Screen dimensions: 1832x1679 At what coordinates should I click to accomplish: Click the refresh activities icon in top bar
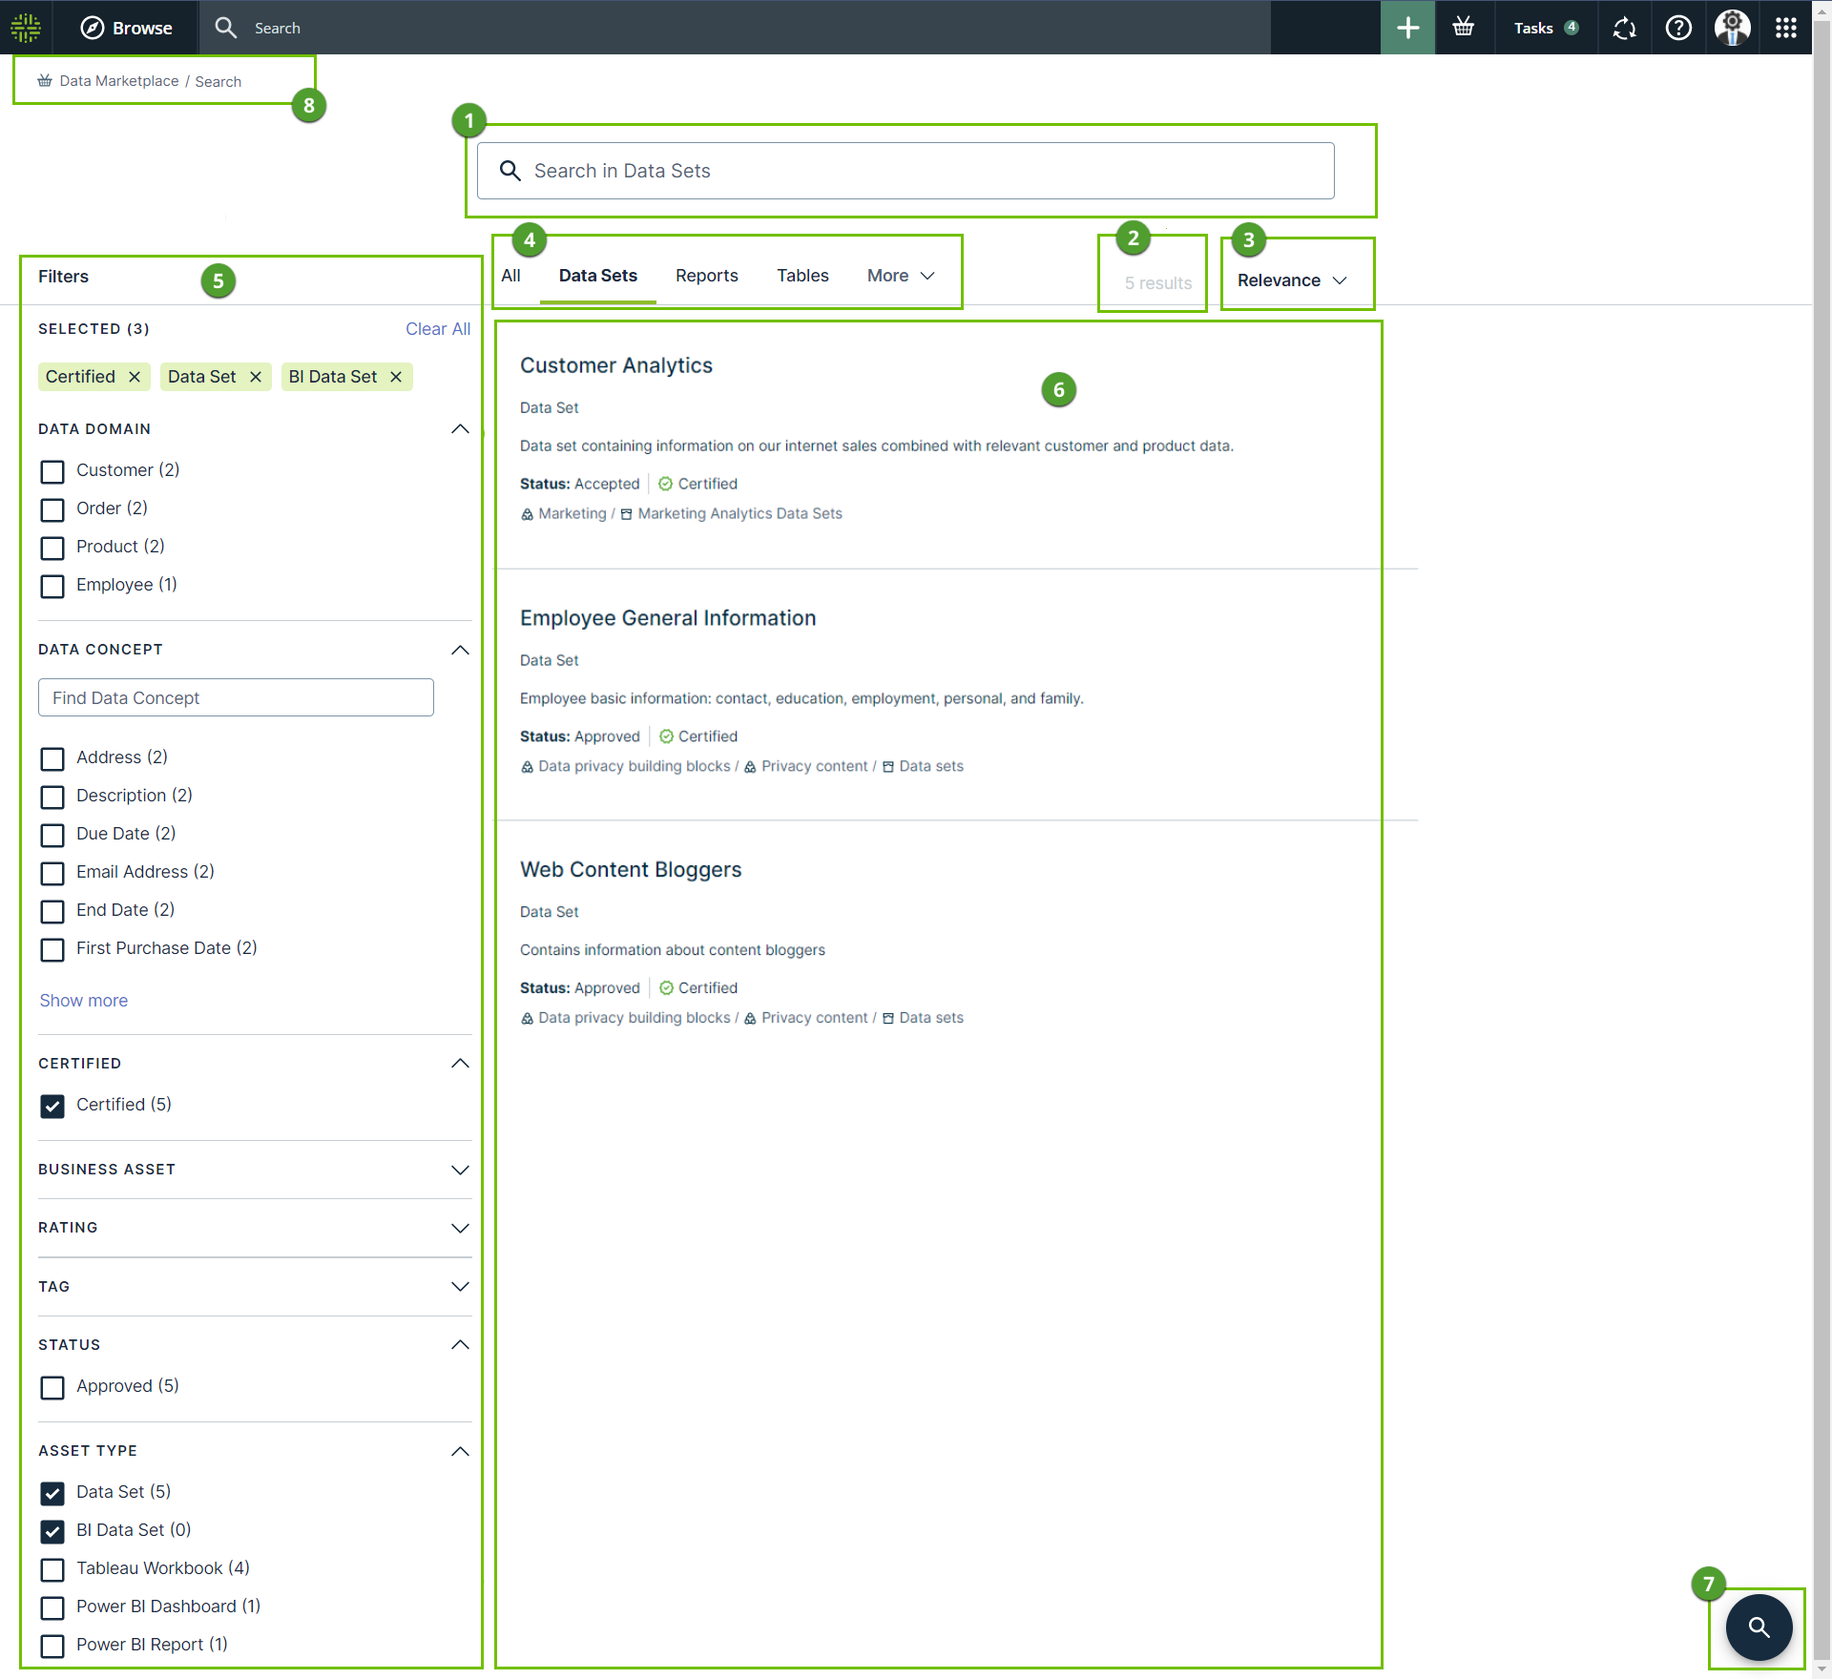(x=1624, y=28)
